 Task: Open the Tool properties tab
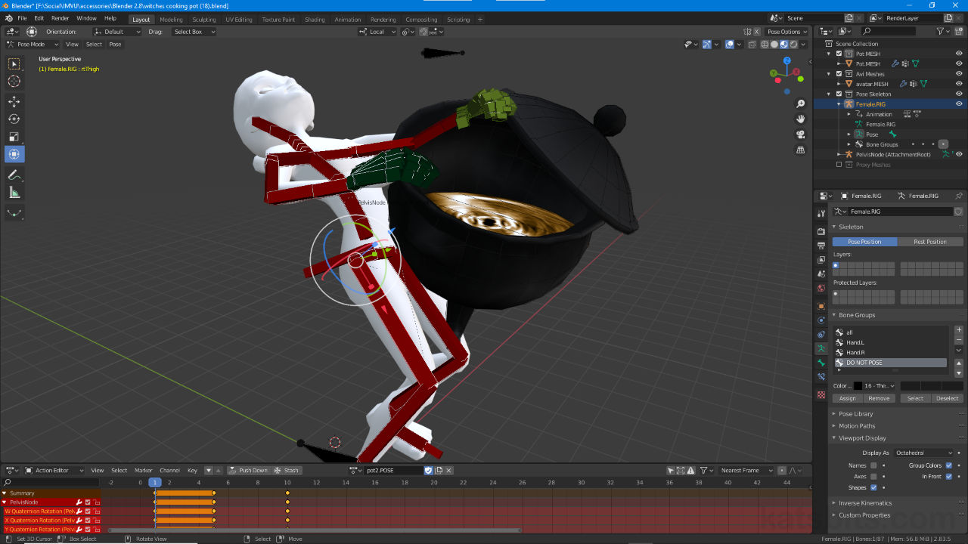(821, 214)
